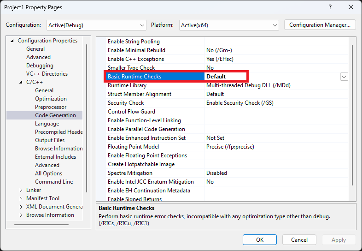Click the help question mark button
362x251 pixels.
coord(330,7)
